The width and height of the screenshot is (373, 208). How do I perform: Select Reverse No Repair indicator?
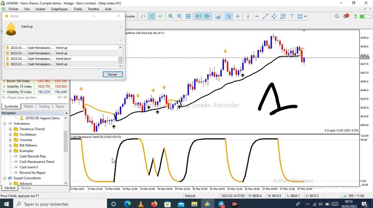coord(32,173)
